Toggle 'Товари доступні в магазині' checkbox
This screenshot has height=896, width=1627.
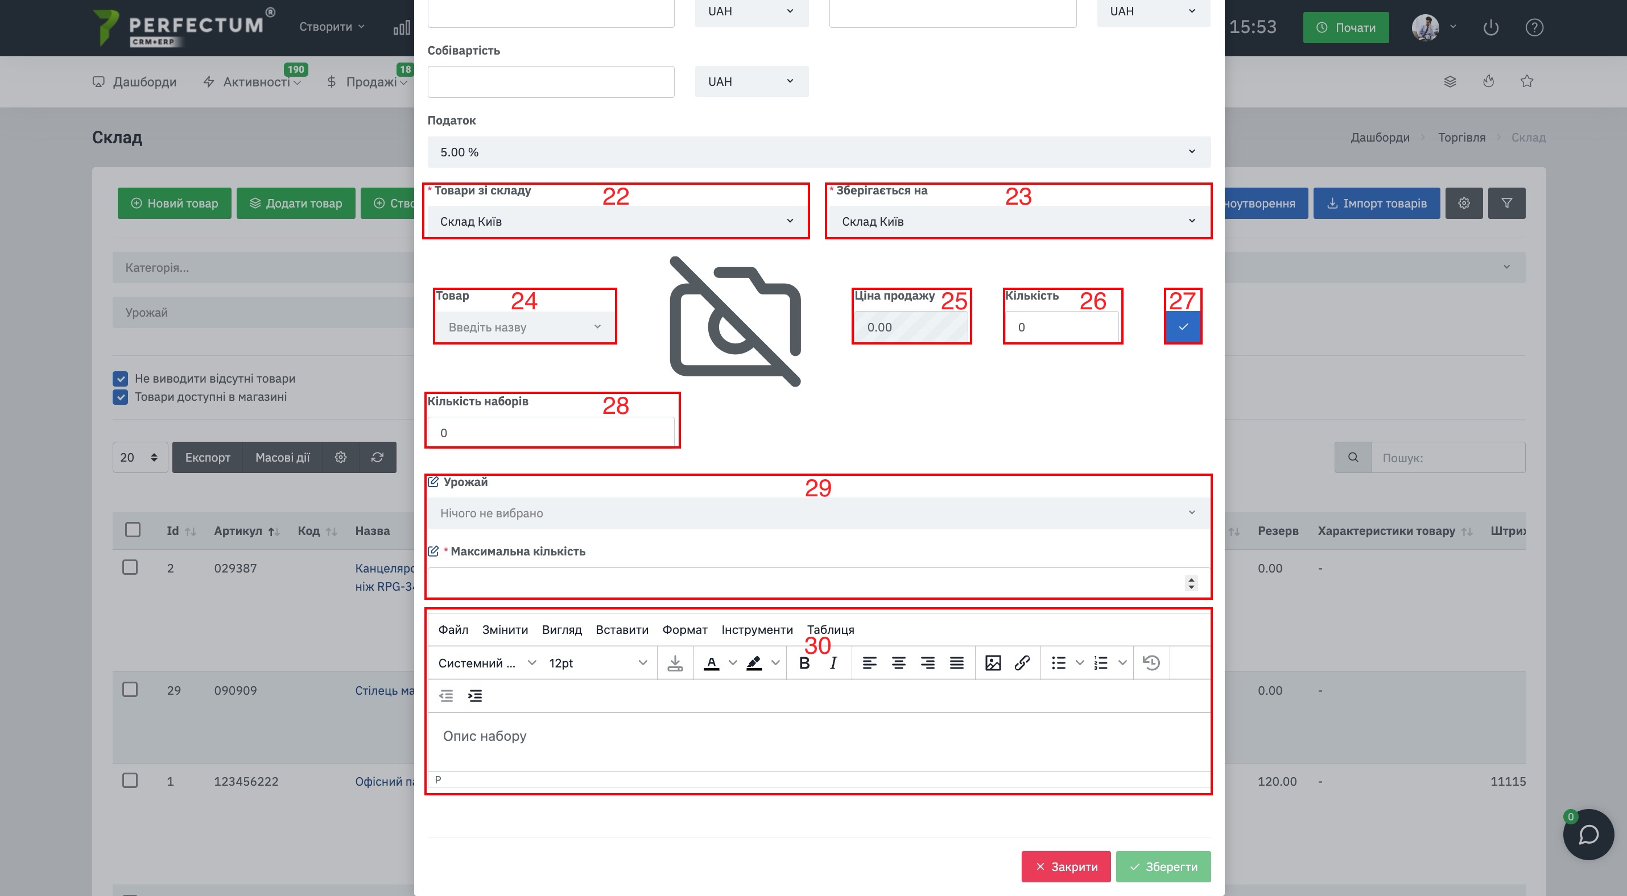click(120, 397)
